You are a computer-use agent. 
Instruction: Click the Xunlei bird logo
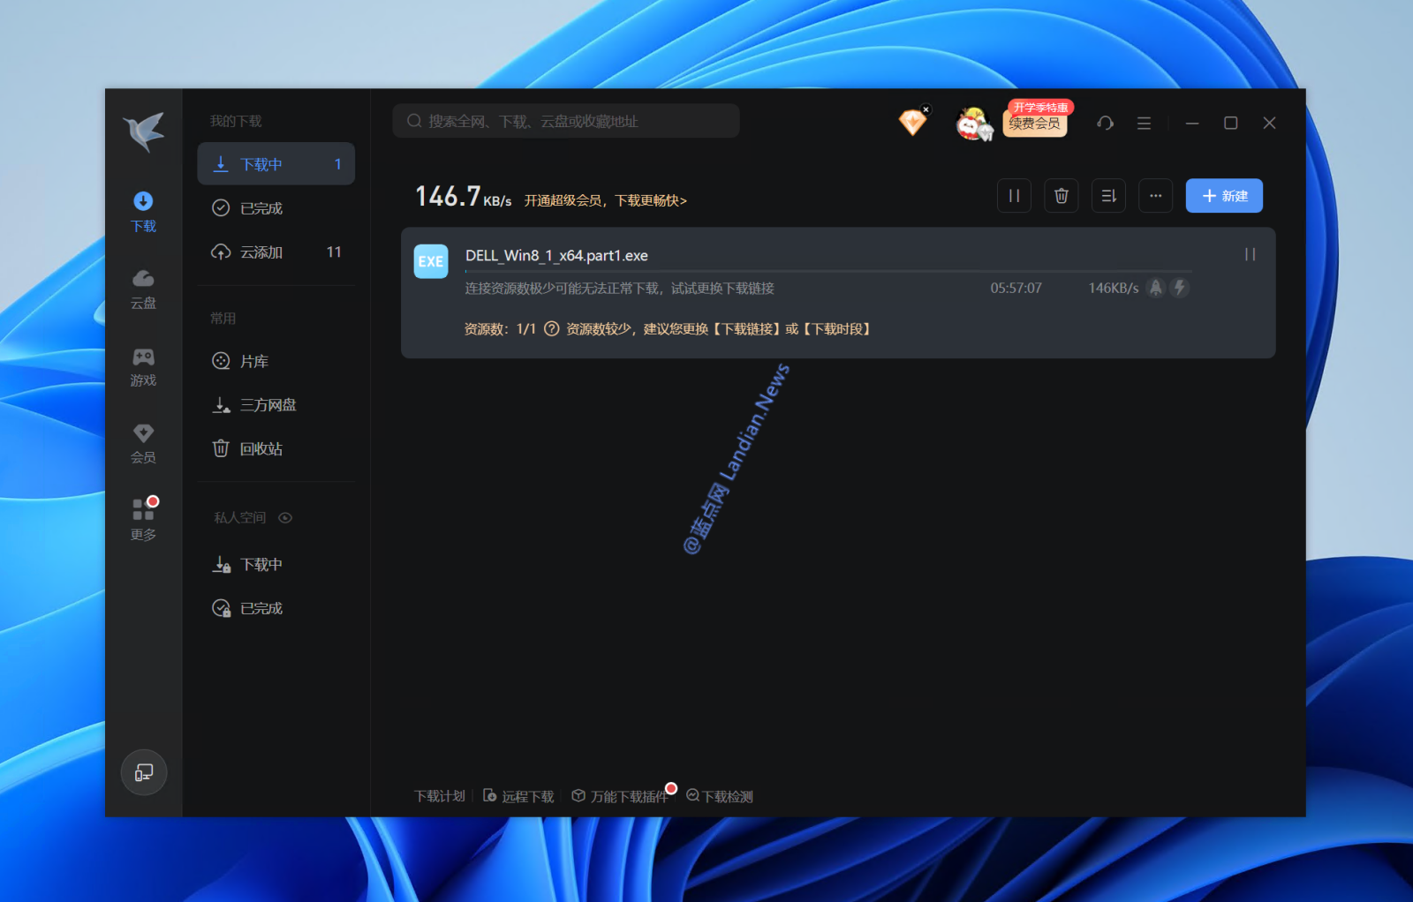pos(144,132)
